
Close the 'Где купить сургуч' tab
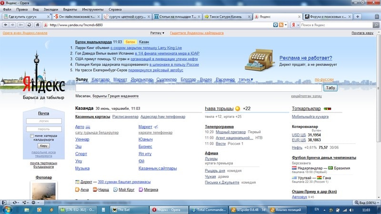point(48,17)
